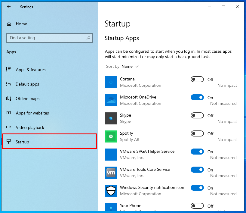Open Apps for websites page
This screenshot has width=246, height=213.
(x=49, y=113)
